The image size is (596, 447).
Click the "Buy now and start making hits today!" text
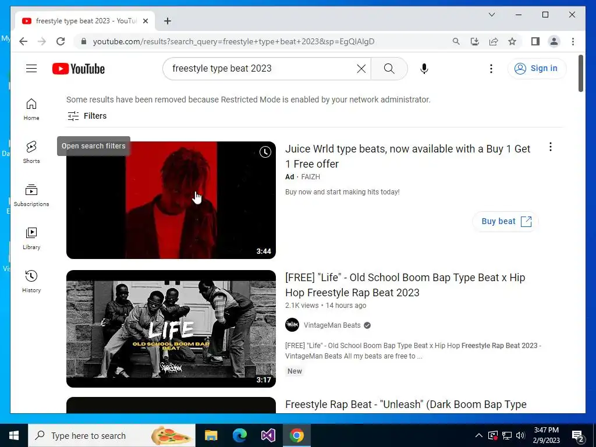[342, 192]
